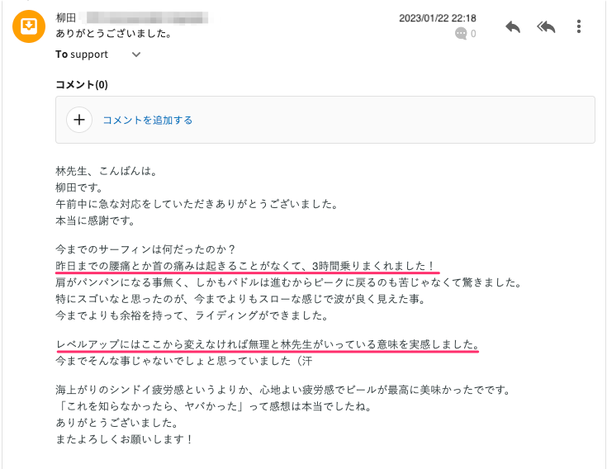Click the round plus add-comment button
This screenshot has height=469, width=607.
click(x=79, y=120)
